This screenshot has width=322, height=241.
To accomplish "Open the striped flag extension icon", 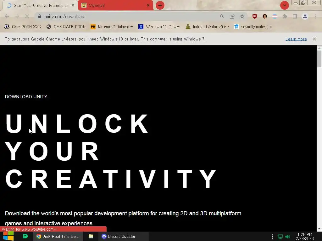I will [x=275, y=16].
